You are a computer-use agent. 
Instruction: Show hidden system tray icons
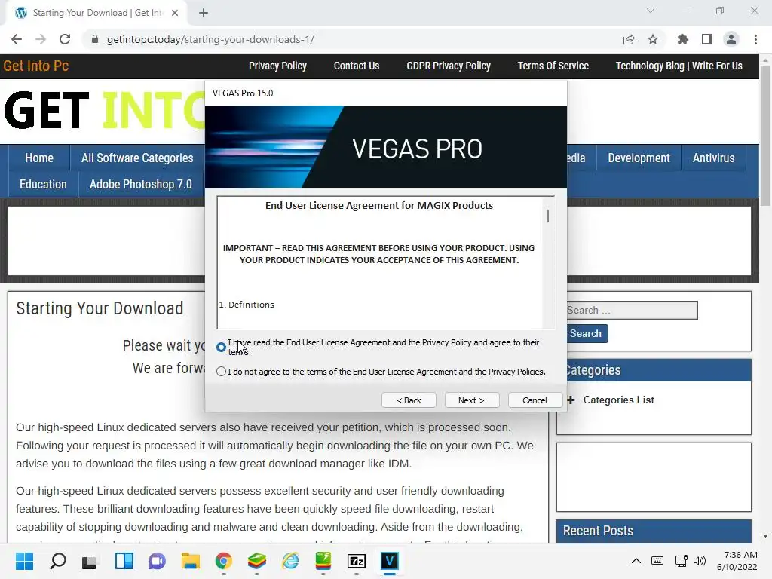636,561
